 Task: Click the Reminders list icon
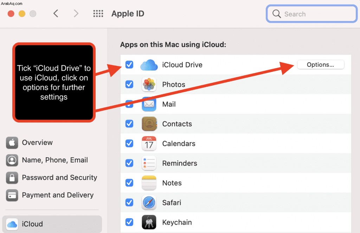(149, 163)
